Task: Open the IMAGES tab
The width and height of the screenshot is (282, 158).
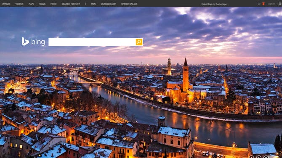Action: (x=6, y=4)
